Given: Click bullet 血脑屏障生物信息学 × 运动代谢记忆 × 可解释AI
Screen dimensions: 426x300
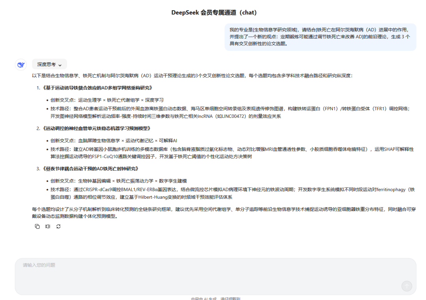Looking at the screenshot, I should click(114, 140).
